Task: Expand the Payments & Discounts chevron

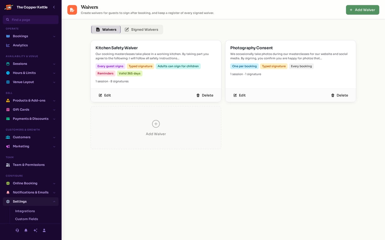Action: click(x=54, y=119)
